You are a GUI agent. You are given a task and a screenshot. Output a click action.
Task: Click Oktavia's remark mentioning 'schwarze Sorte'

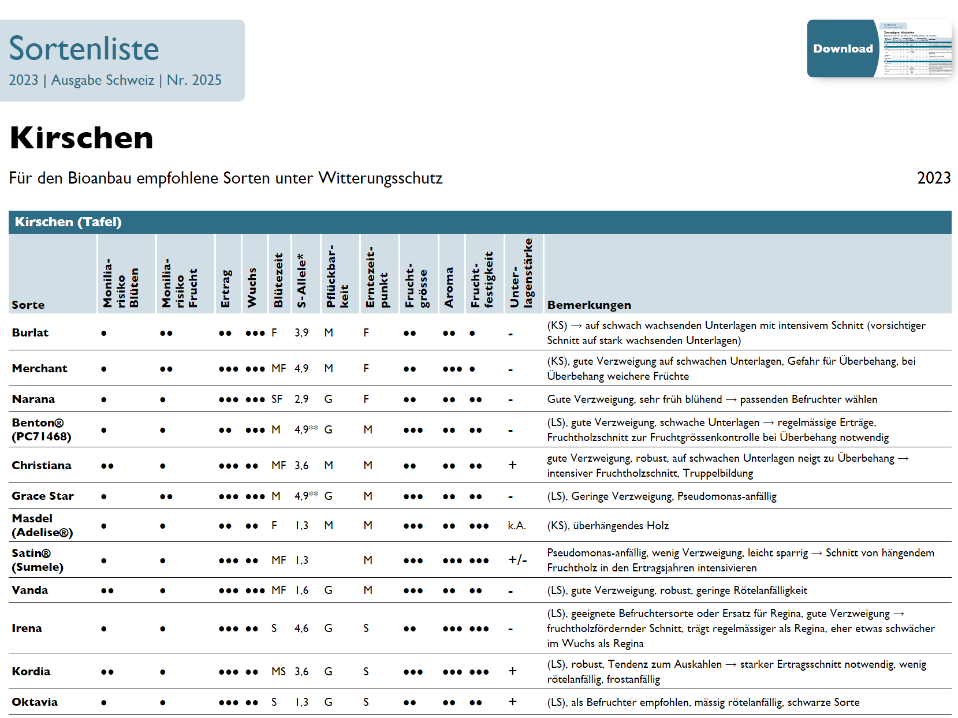point(703,702)
